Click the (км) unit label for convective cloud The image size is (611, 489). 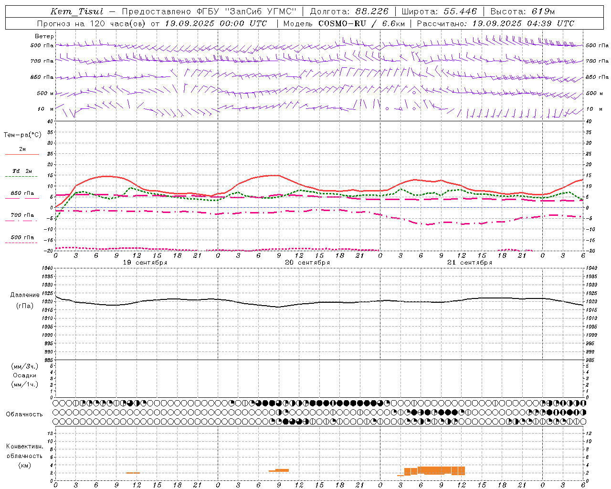tap(25, 465)
